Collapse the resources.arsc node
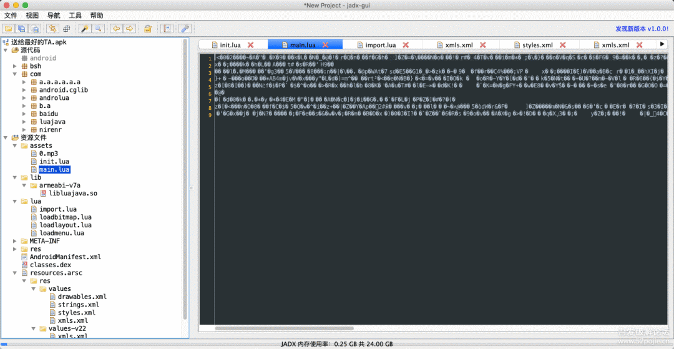The width and height of the screenshot is (674, 349). [x=14, y=272]
